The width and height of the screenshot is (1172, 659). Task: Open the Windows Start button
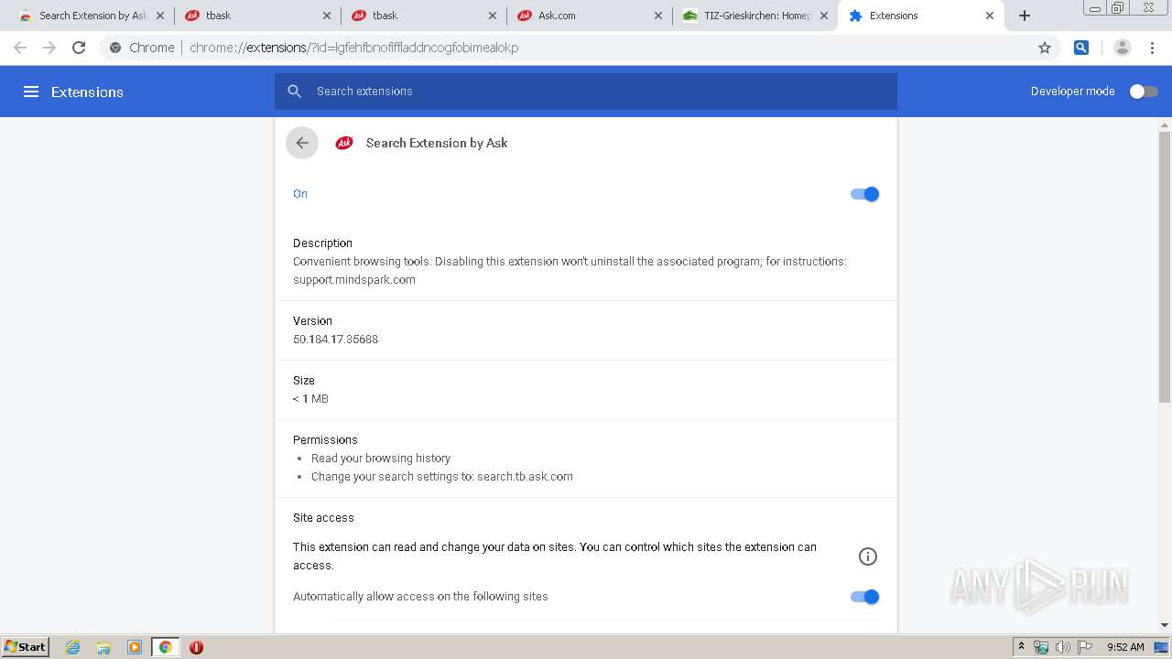coord(26,647)
